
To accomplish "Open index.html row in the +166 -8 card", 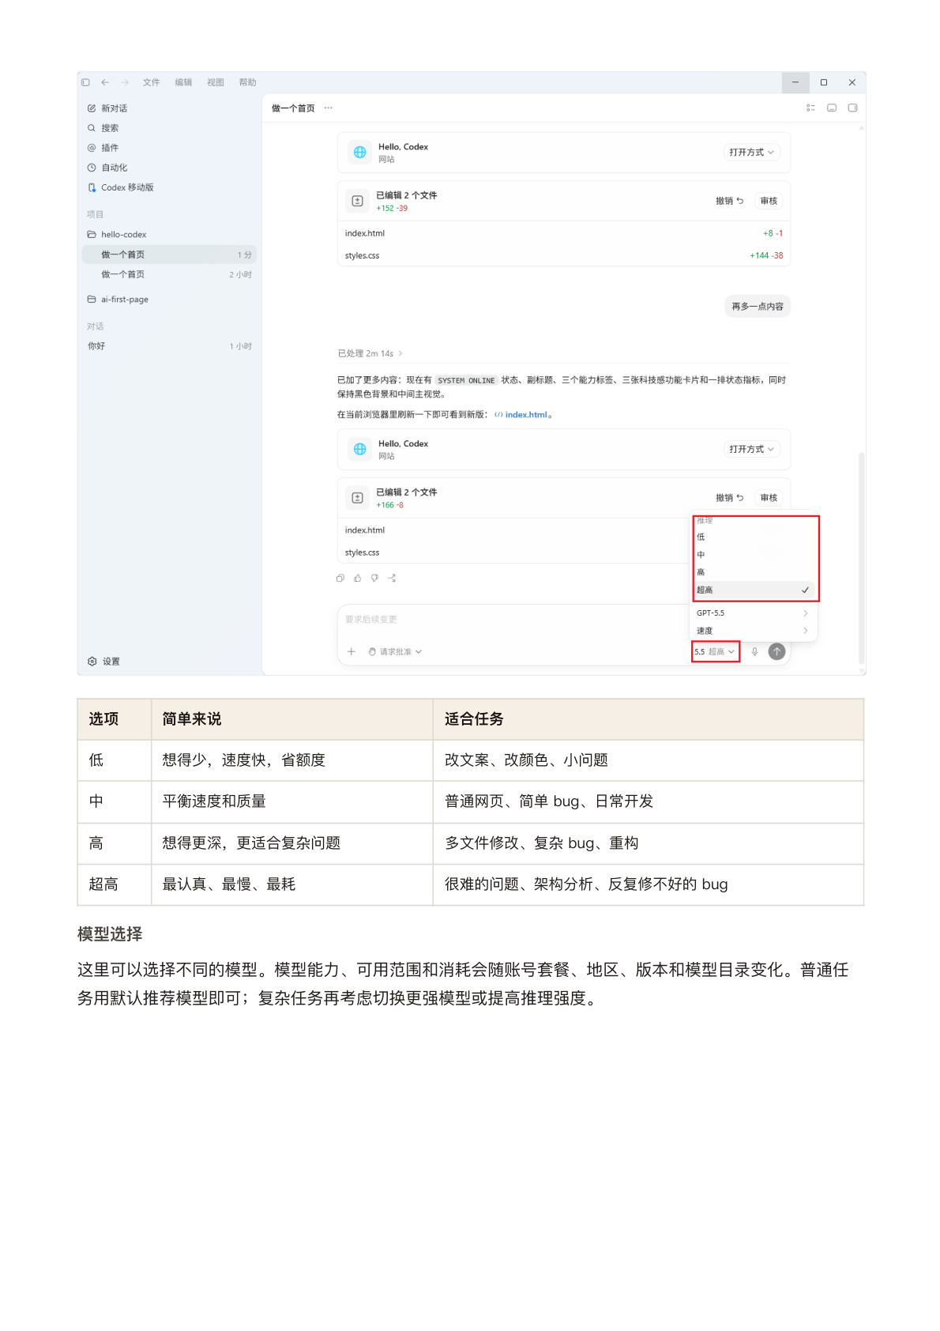I will [513, 530].
